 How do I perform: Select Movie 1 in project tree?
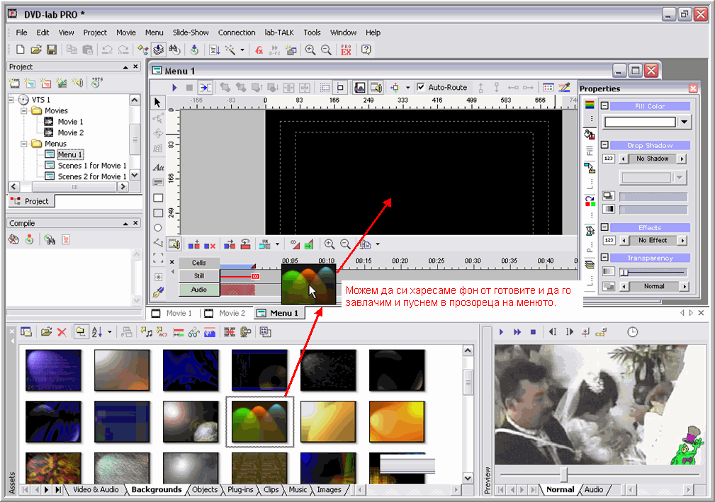pyautogui.click(x=70, y=122)
